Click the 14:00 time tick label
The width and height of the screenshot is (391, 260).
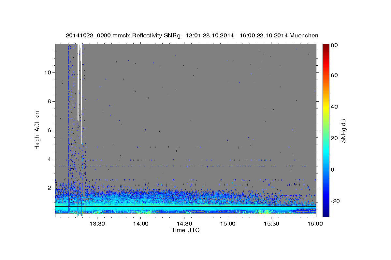pyautogui.click(x=140, y=224)
